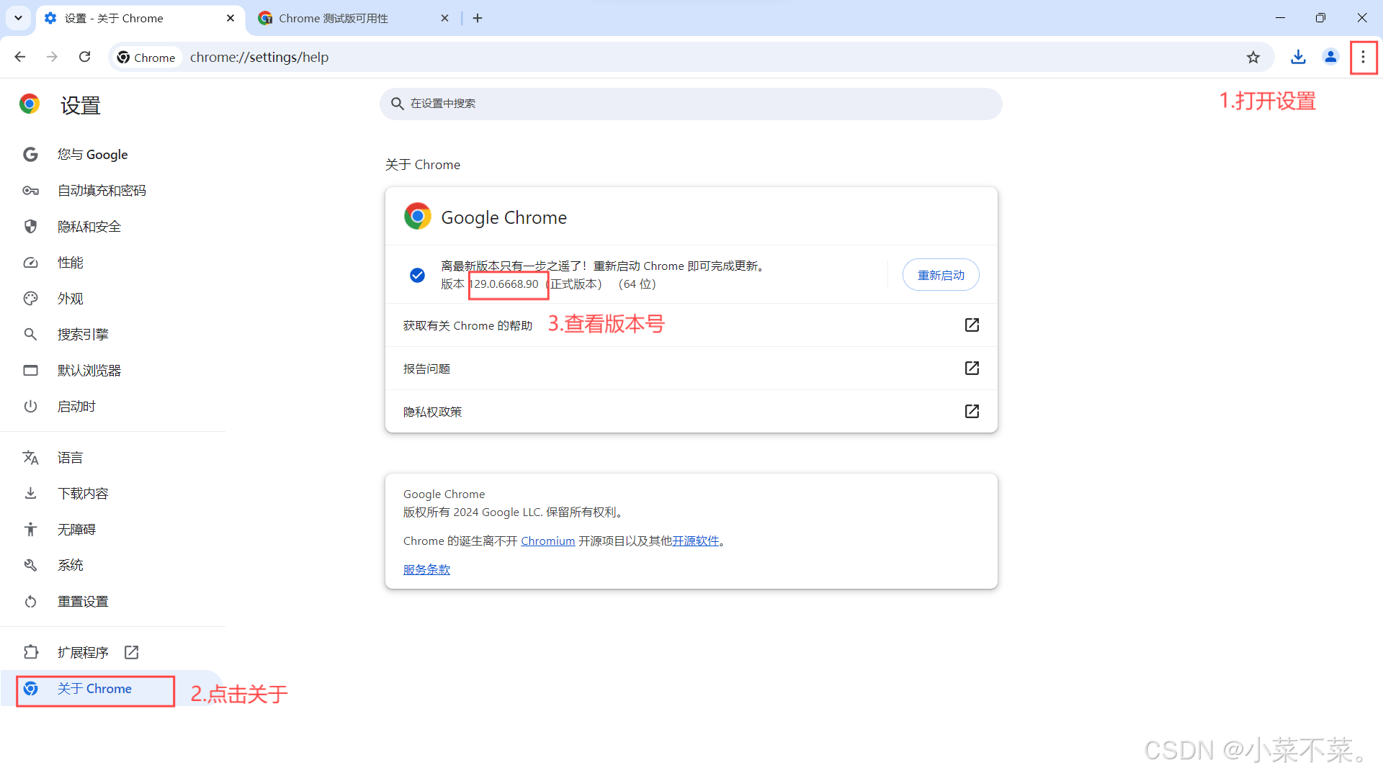Click the 扩展程序 puzzle icon
This screenshot has width=1383, height=773.
(30, 652)
